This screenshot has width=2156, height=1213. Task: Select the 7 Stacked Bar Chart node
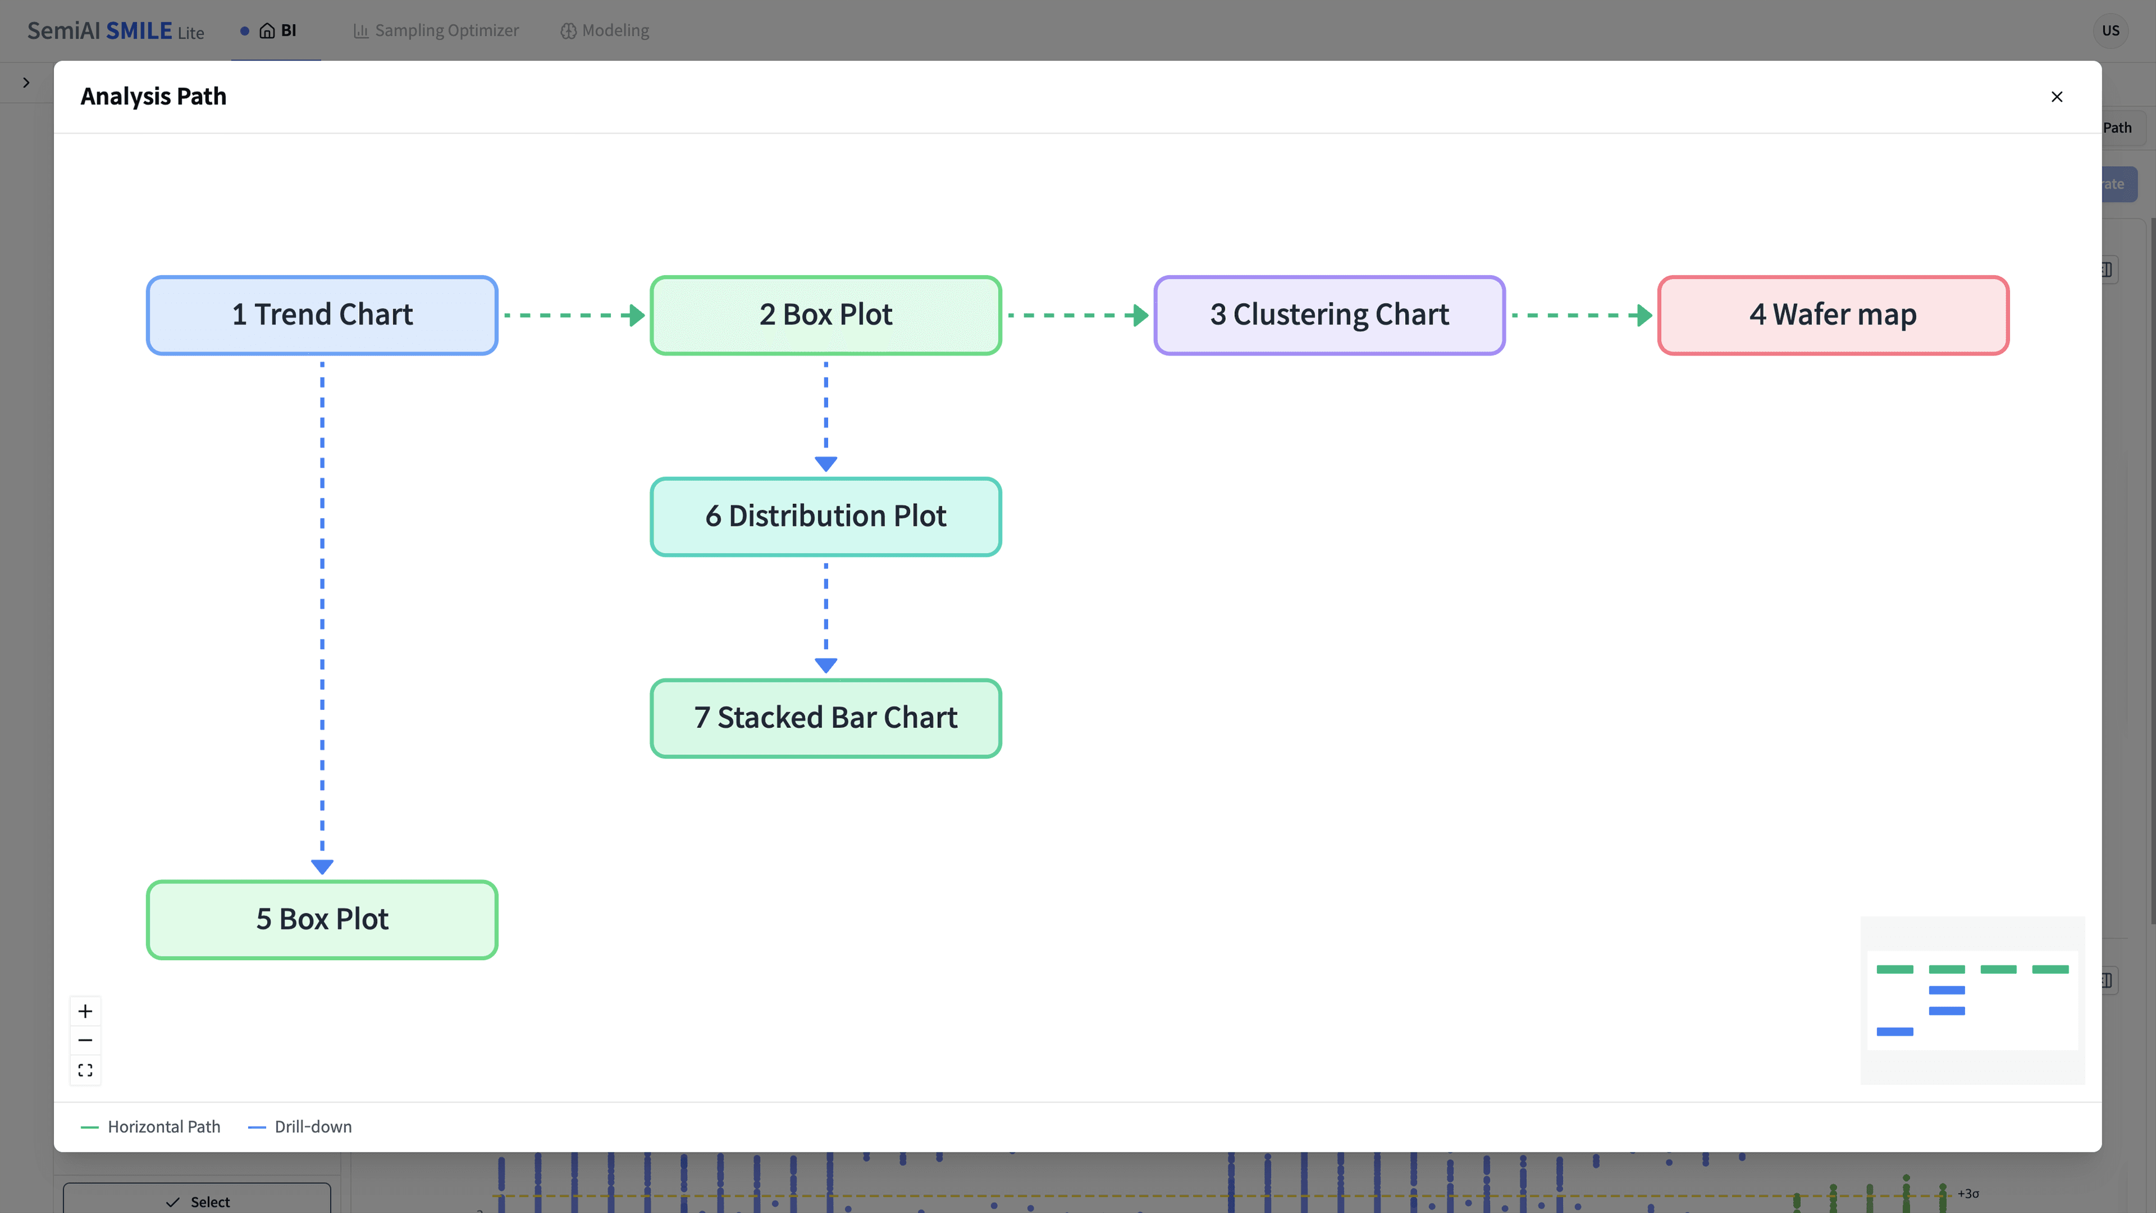[x=826, y=718]
